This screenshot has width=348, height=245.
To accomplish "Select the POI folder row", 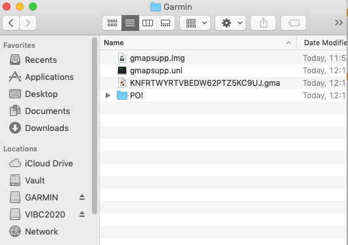I will click(x=223, y=96).
